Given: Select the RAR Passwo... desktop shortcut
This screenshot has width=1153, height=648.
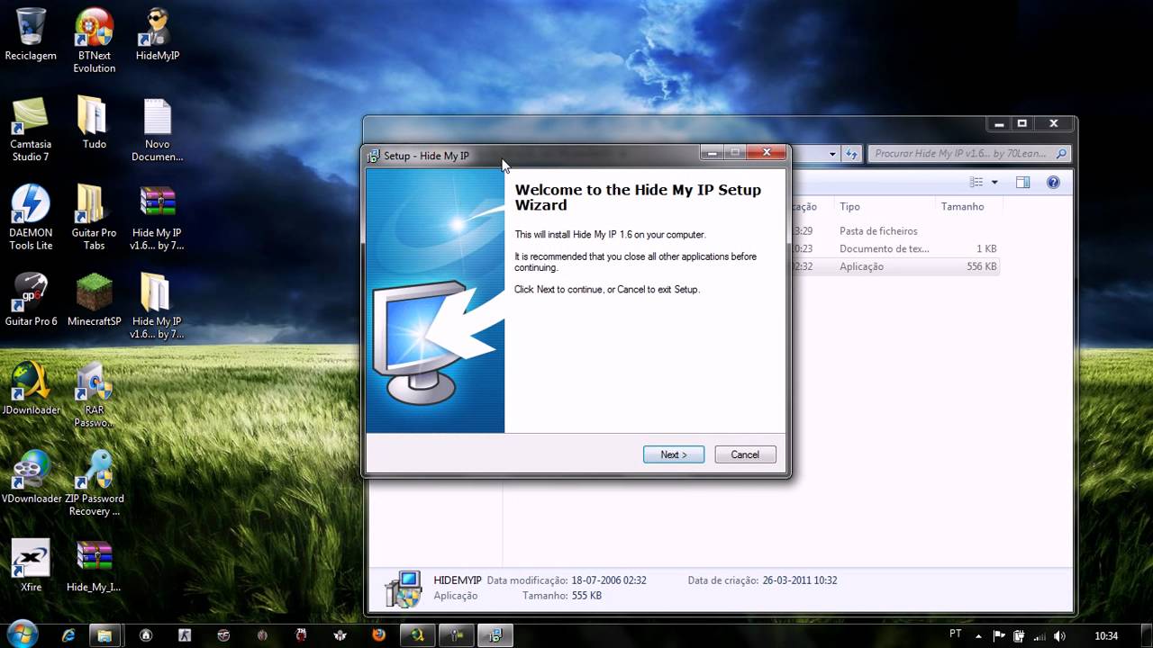Looking at the screenshot, I should (94, 394).
